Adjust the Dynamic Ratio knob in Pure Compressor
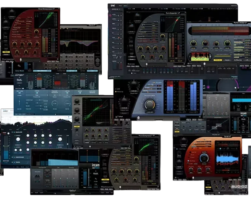This screenshot has height=199, width=251. [126, 180]
